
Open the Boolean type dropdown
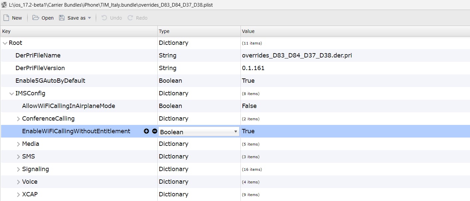pyautogui.click(x=199, y=132)
